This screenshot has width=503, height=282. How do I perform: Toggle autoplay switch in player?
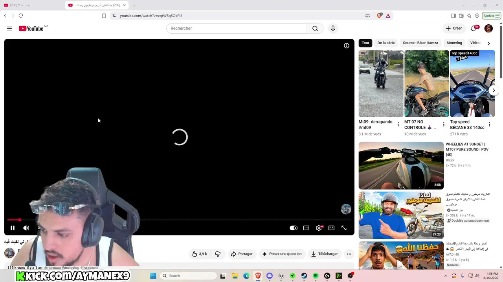click(294, 228)
